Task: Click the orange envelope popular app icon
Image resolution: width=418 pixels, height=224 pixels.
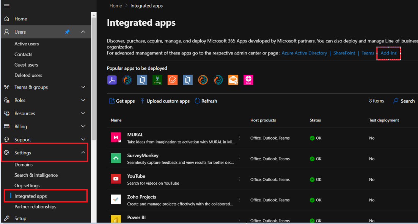Action: [233, 80]
